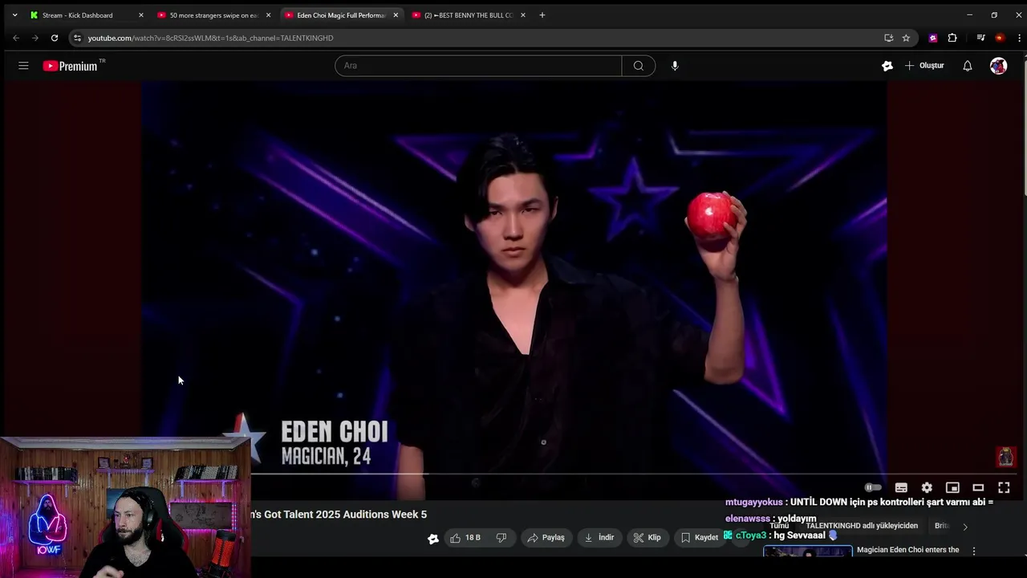This screenshot has width=1027, height=578.
Task: Open the YouTube account avatar menu
Action: 998,66
